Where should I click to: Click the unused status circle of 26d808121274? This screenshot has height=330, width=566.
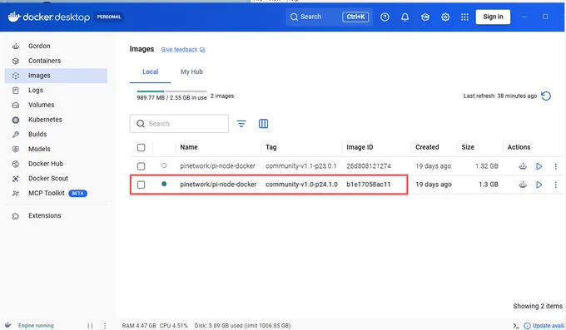pyautogui.click(x=164, y=165)
